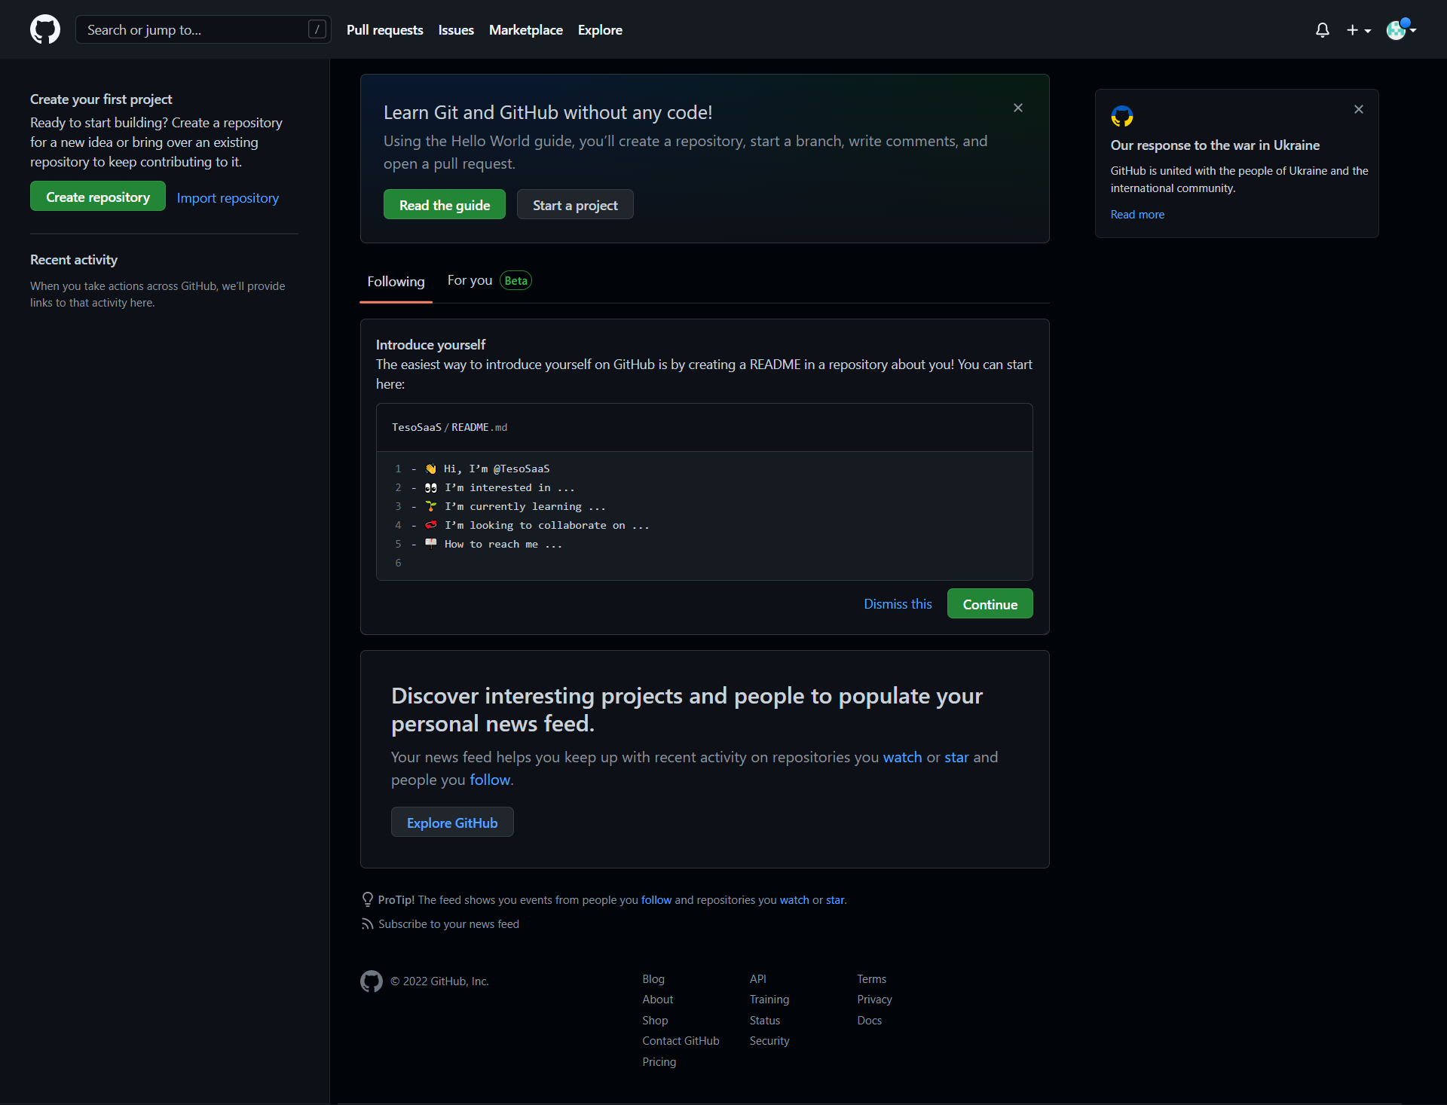Screen dimensions: 1447x1105
Task: Select the Following tab
Action: pos(396,279)
